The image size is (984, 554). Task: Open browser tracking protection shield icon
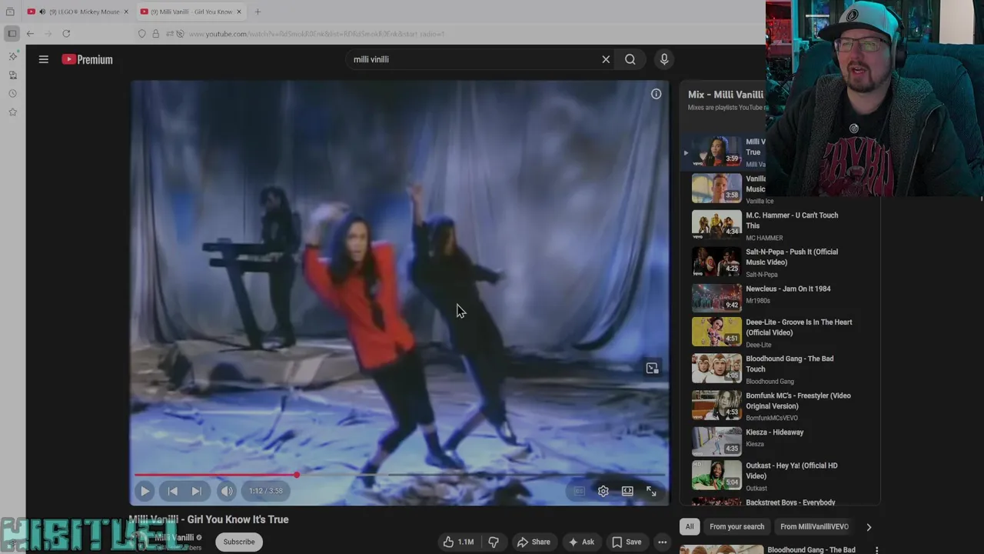[141, 34]
